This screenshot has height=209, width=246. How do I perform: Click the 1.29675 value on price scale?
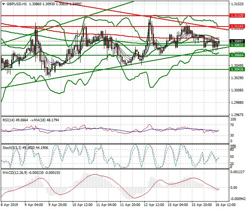[x=237, y=115]
